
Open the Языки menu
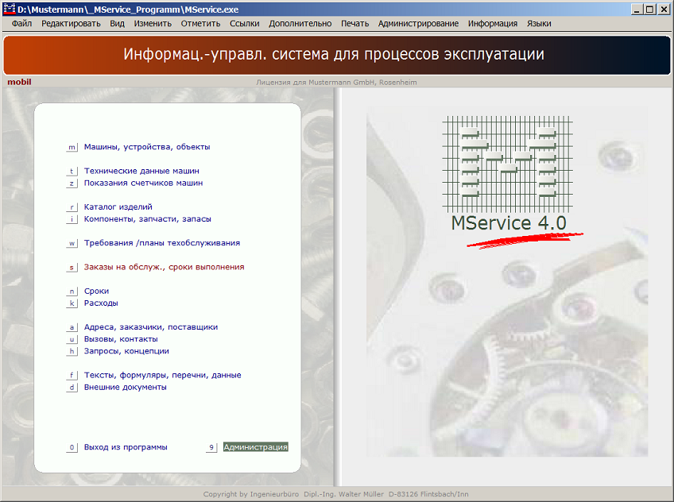pos(539,24)
